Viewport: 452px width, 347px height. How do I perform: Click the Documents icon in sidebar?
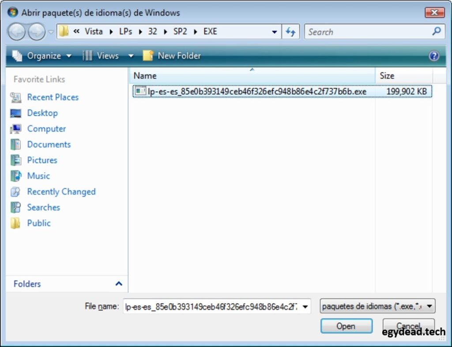[x=15, y=145]
